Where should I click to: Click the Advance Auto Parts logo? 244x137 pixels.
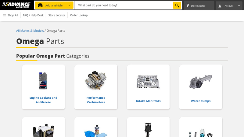pos(16,5)
